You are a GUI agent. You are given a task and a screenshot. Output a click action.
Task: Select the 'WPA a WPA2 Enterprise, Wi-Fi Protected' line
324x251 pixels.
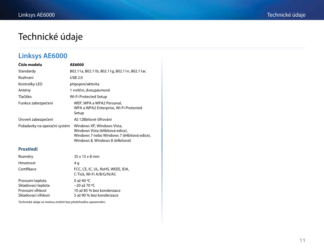[108, 108]
